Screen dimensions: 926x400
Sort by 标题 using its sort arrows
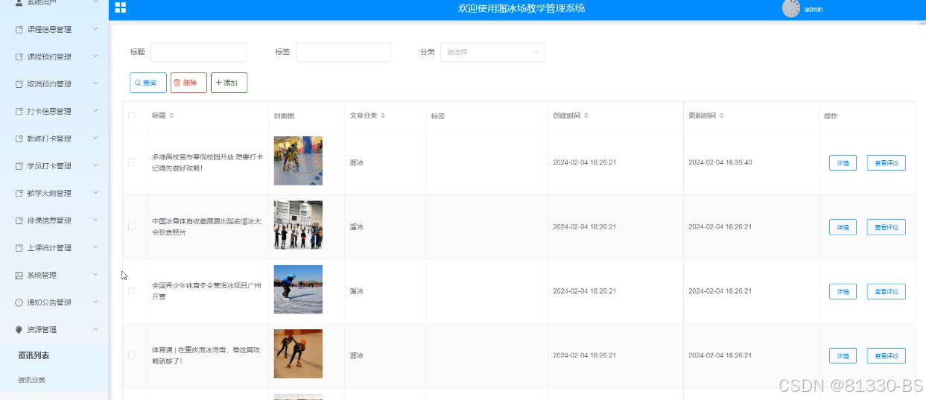pos(171,115)
